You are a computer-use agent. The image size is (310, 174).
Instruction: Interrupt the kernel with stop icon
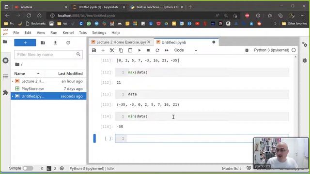click(148, 50)
